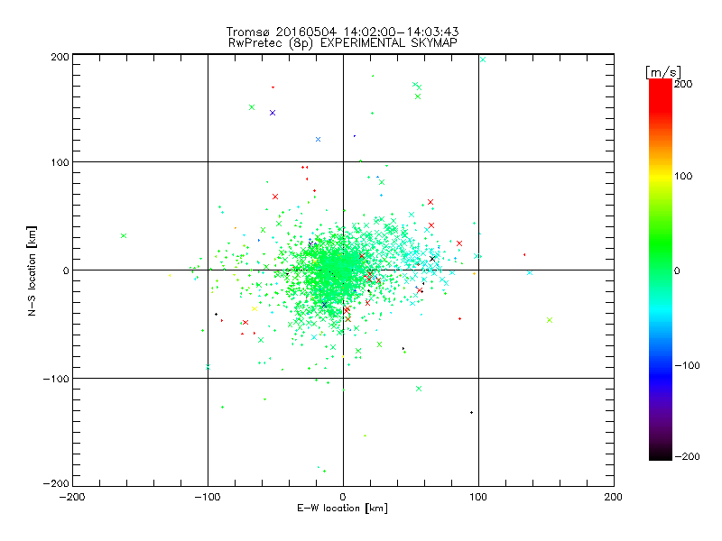This screenshot has height=541, width=722.
Task: Click the N-S axis tick label '-100'
Action: 56,379
